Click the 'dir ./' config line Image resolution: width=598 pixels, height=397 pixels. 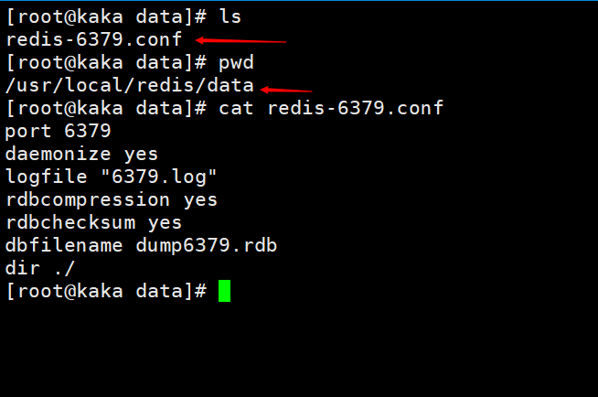tap(40, 269)
